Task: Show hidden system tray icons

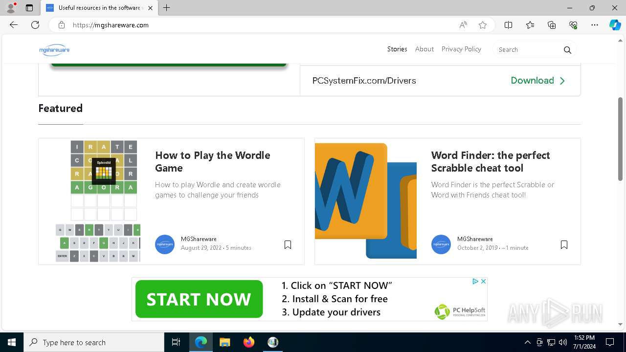Action: [527, 342]
